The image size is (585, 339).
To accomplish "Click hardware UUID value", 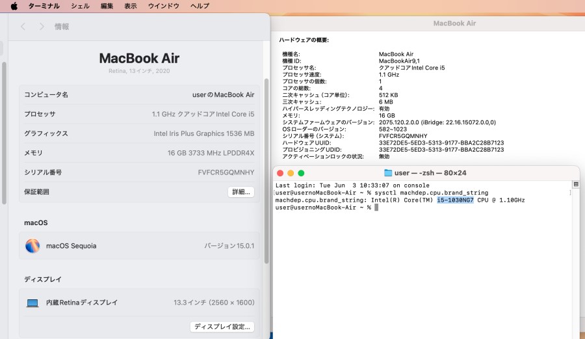I will point(441,143).
